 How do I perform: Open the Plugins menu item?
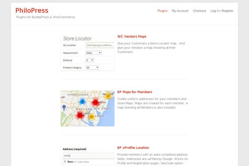(x=162, y=11)
